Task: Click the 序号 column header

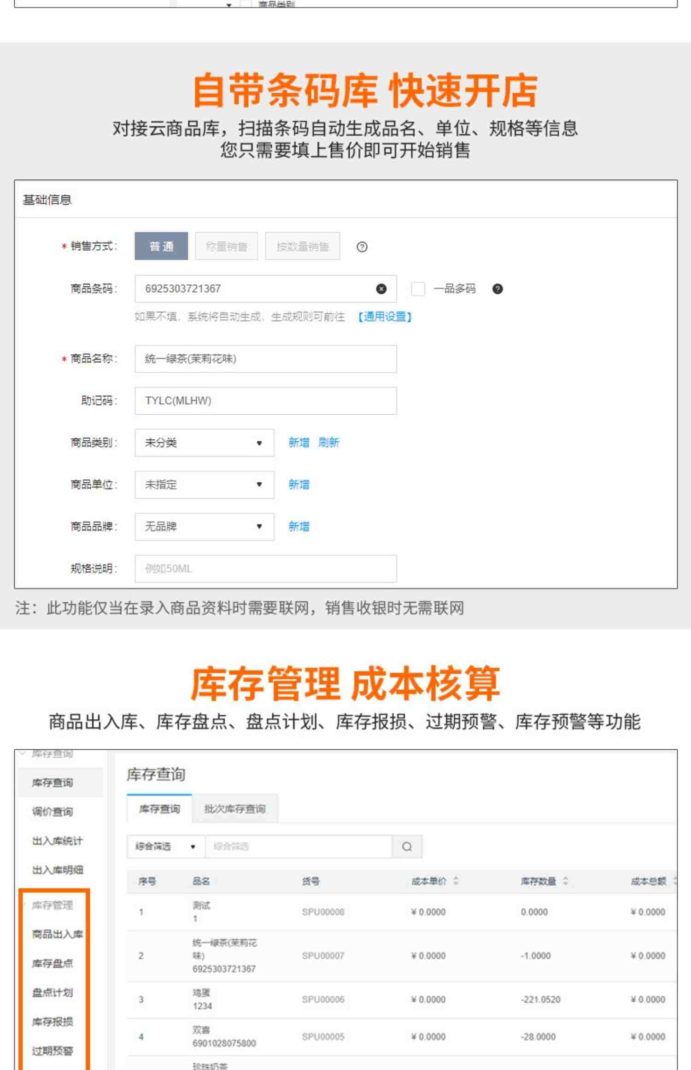Action: (x=147, y=881)
